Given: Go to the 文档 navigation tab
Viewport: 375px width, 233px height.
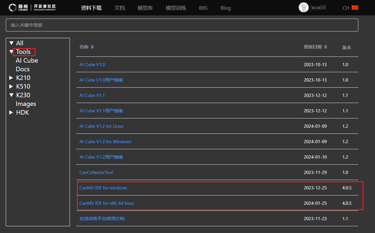Looking at the screenshot, I should (x=120, y=8).
